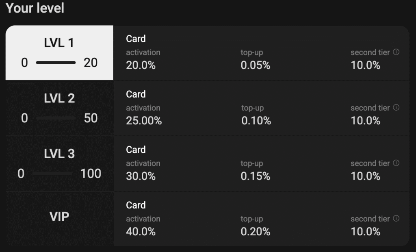The height and width of the screenshot is (252, 416).
Task: Switch to the LVL 3 level tab
Action: pos(59,163)
